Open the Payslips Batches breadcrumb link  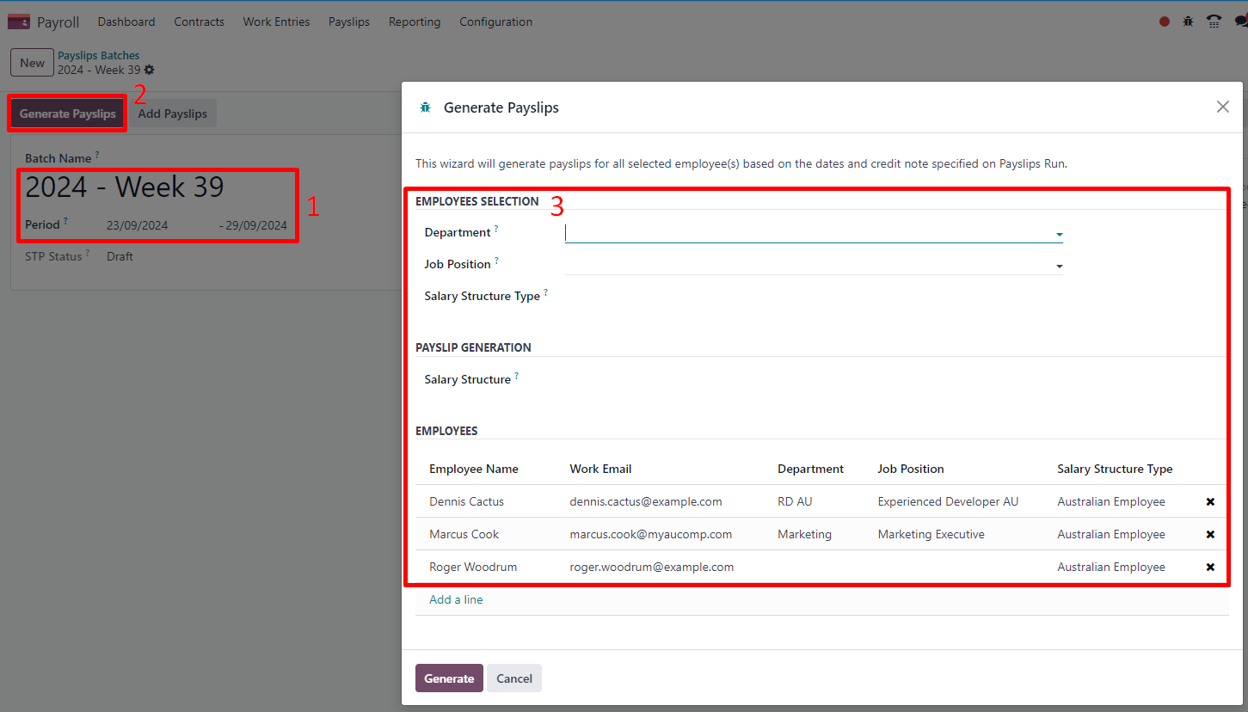pyautogui.click(x=98, y=54)
